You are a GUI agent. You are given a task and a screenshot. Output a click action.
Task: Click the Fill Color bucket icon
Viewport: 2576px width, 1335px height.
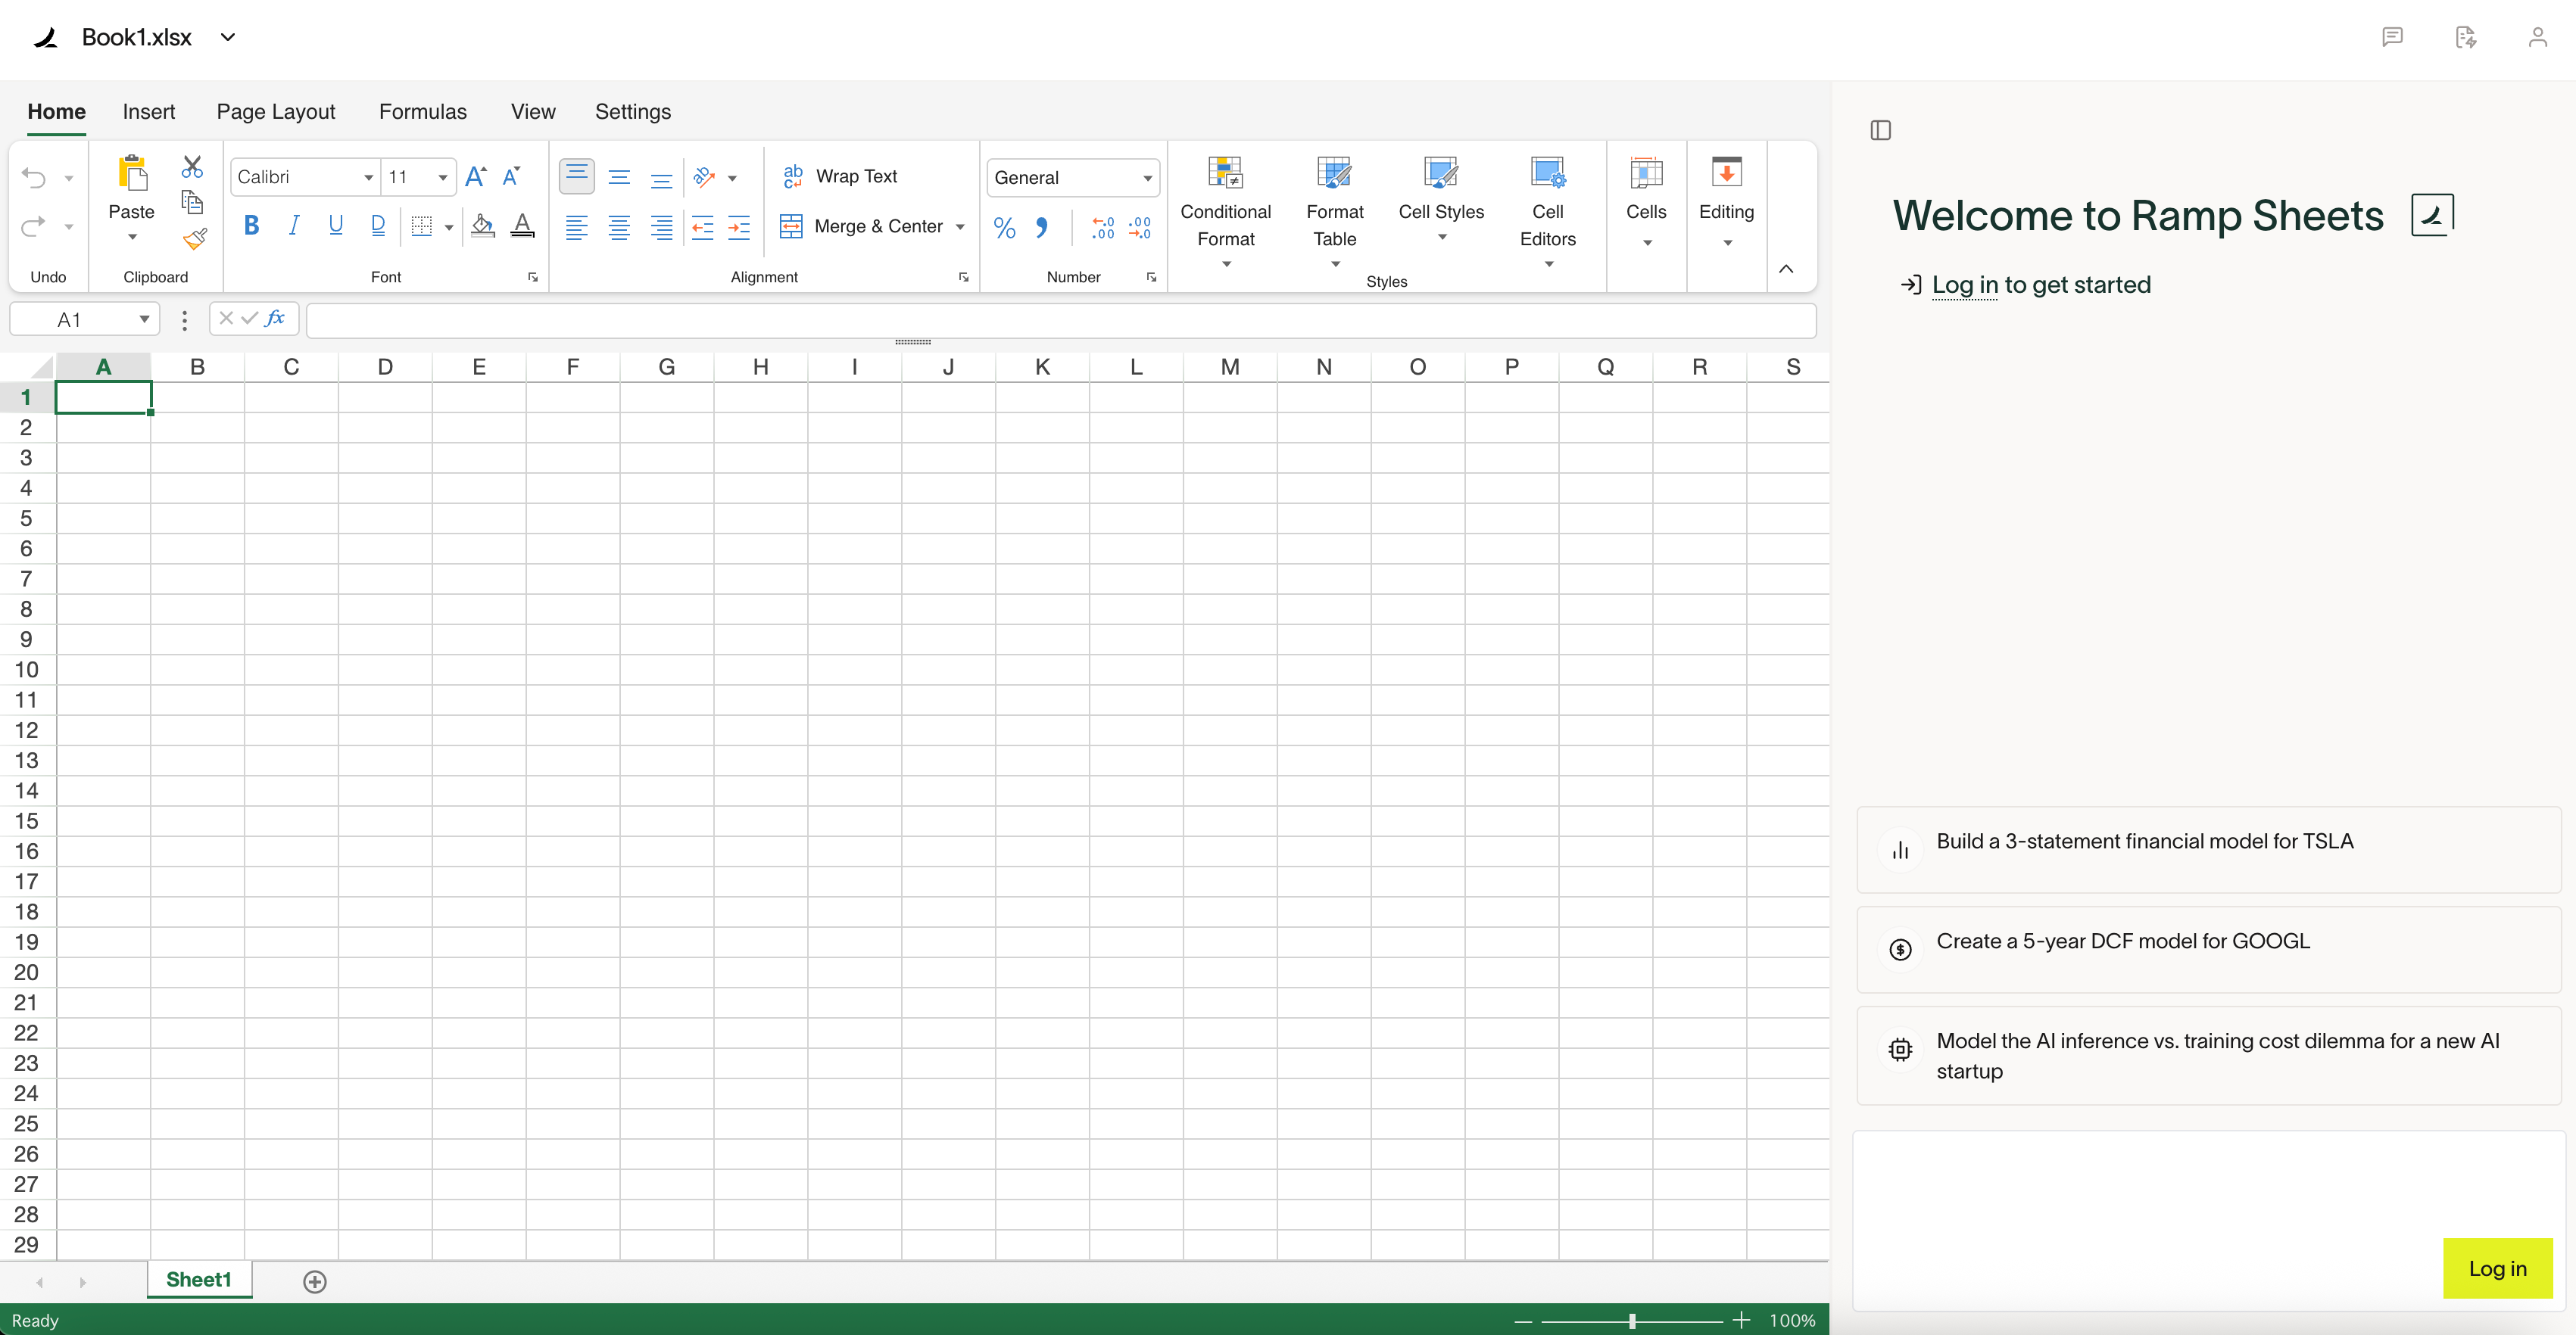(x=482, y=226)
